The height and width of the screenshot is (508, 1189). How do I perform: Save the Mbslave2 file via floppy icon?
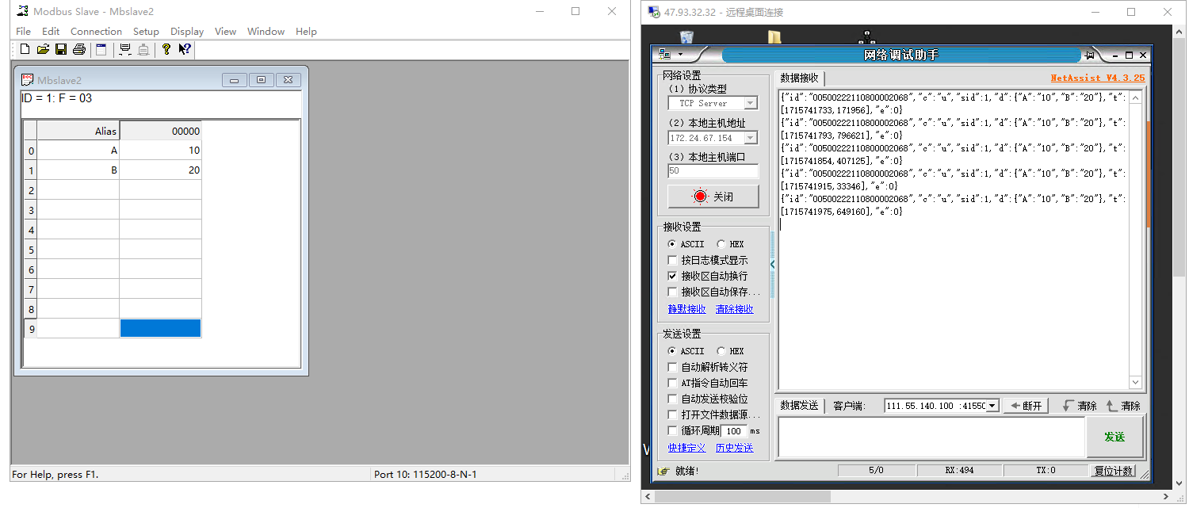point(61,49)
